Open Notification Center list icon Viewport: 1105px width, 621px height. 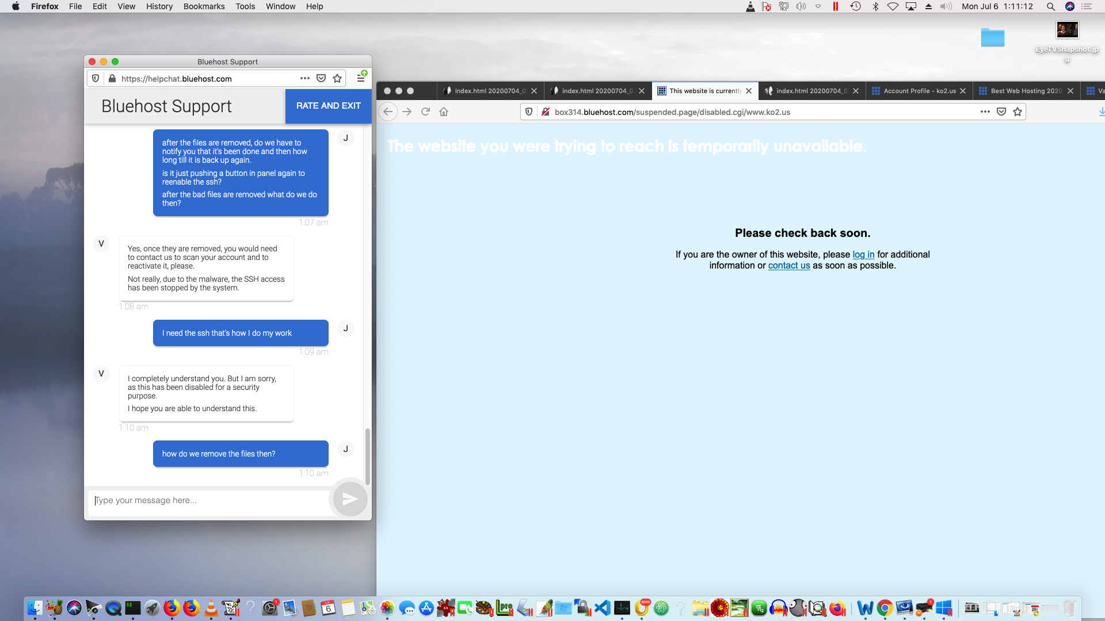coord(1087,6)
